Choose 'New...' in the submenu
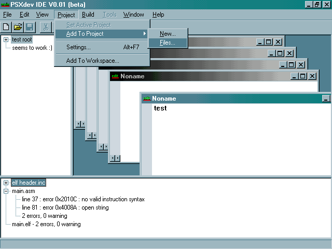The width and height of the screenshot is (332, 249). [x=168, y=34]
